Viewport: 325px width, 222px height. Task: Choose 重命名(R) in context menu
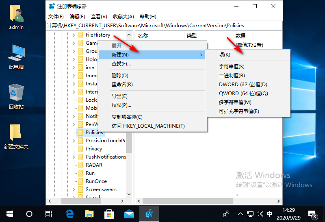(152, 85)
